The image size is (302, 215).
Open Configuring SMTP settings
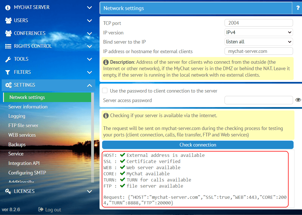point(27,173)
